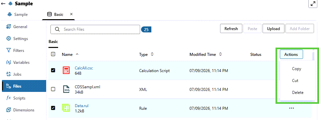Image resolution: width=319 pixels, height=120 pixels.
Task: Close the Basic tab
Action: 71,14
